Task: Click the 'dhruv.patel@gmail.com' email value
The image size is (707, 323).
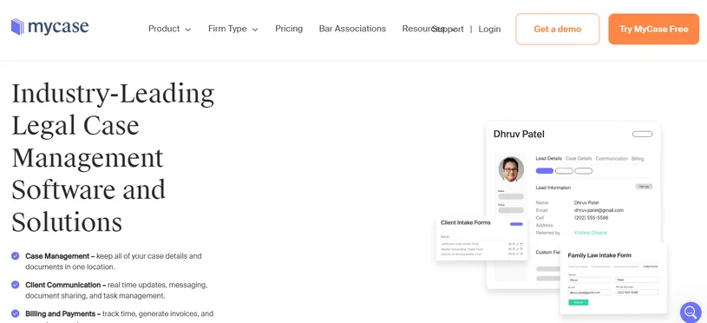Action: (x=599, y=210)
